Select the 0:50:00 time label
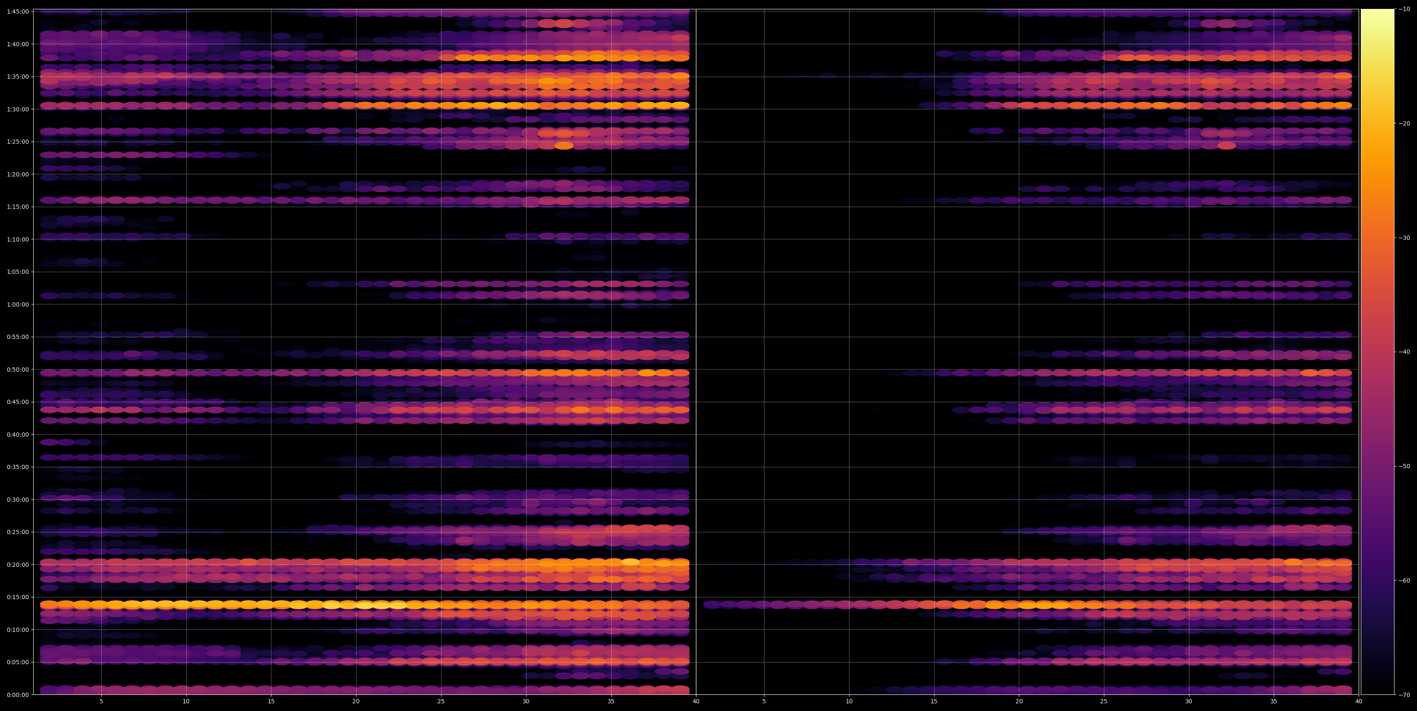This screenshot has width=1417, height=711. click(x=17, y=370)
